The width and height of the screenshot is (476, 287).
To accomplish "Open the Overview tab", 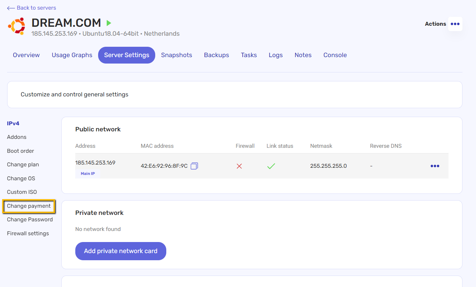I will click(x=26, y=55).
